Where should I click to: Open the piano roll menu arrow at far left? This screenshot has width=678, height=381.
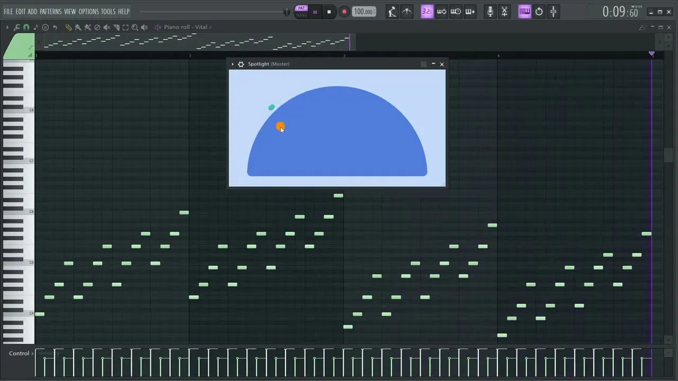(x=7, y=28)
